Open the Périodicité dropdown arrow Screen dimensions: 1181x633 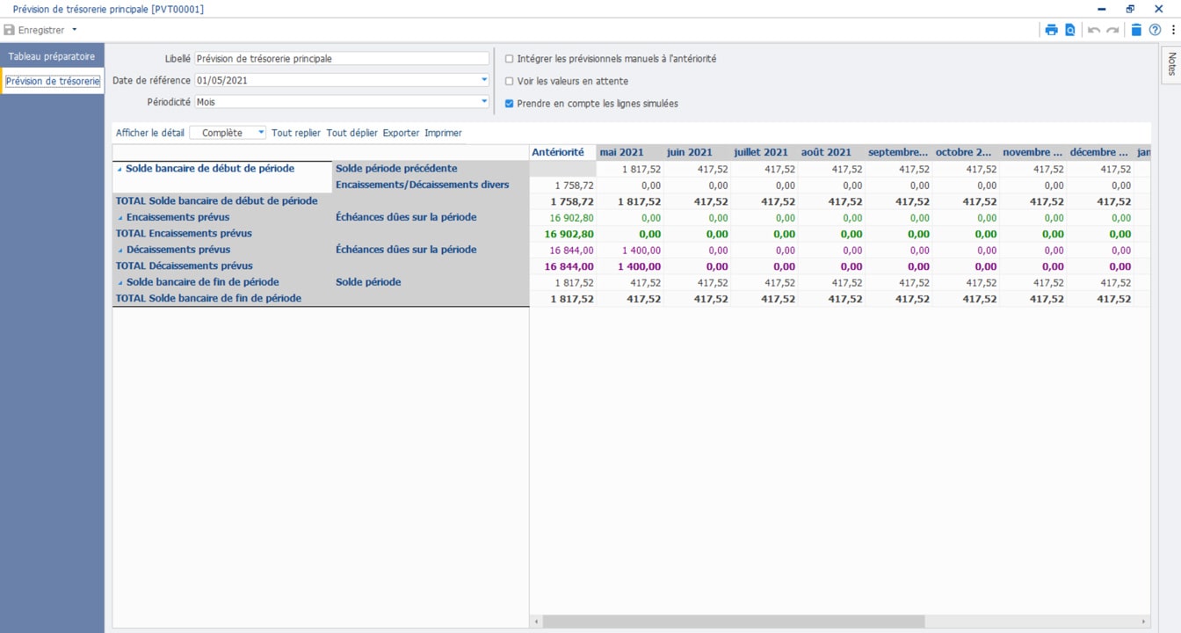coord(484,102)
